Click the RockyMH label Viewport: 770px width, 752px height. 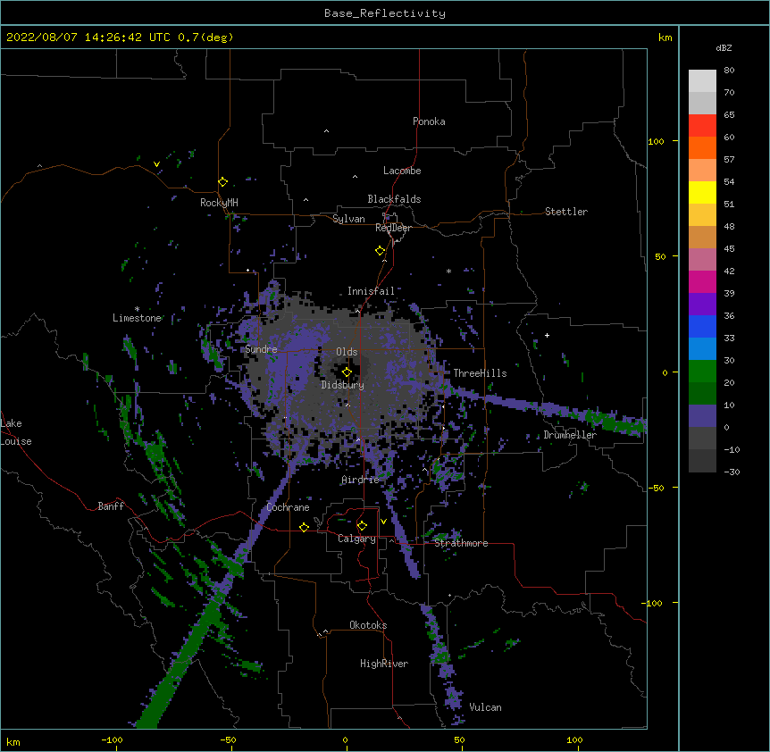219,203
